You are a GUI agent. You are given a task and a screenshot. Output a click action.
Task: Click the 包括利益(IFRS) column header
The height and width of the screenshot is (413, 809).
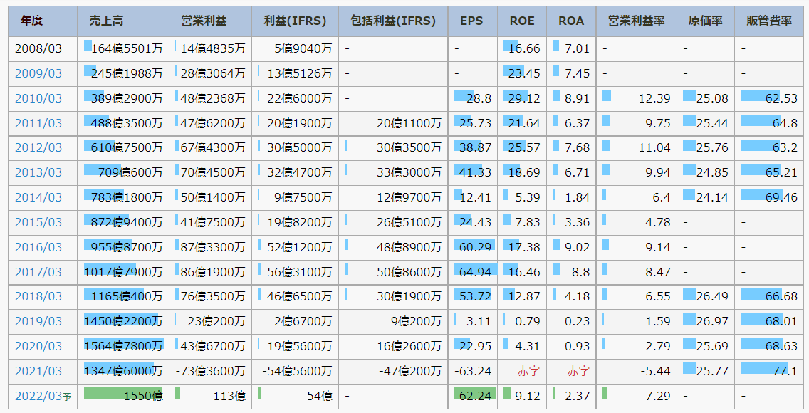pos(393,21)
